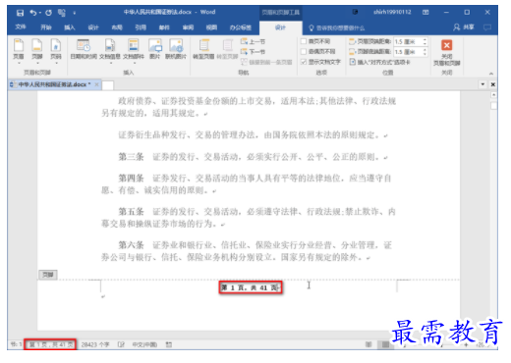Viewport: 511px width, 363px height.
Task: Click Insert Alignment Tab (插入对齐方式选项卡)
Action: point(379,62)
